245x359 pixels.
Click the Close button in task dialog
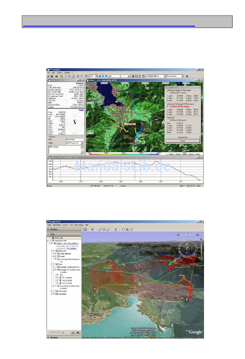[x=183, y=141]
